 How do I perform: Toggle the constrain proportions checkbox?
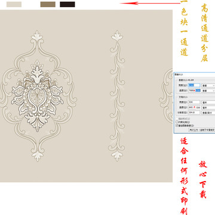click(x=177, y=122)
